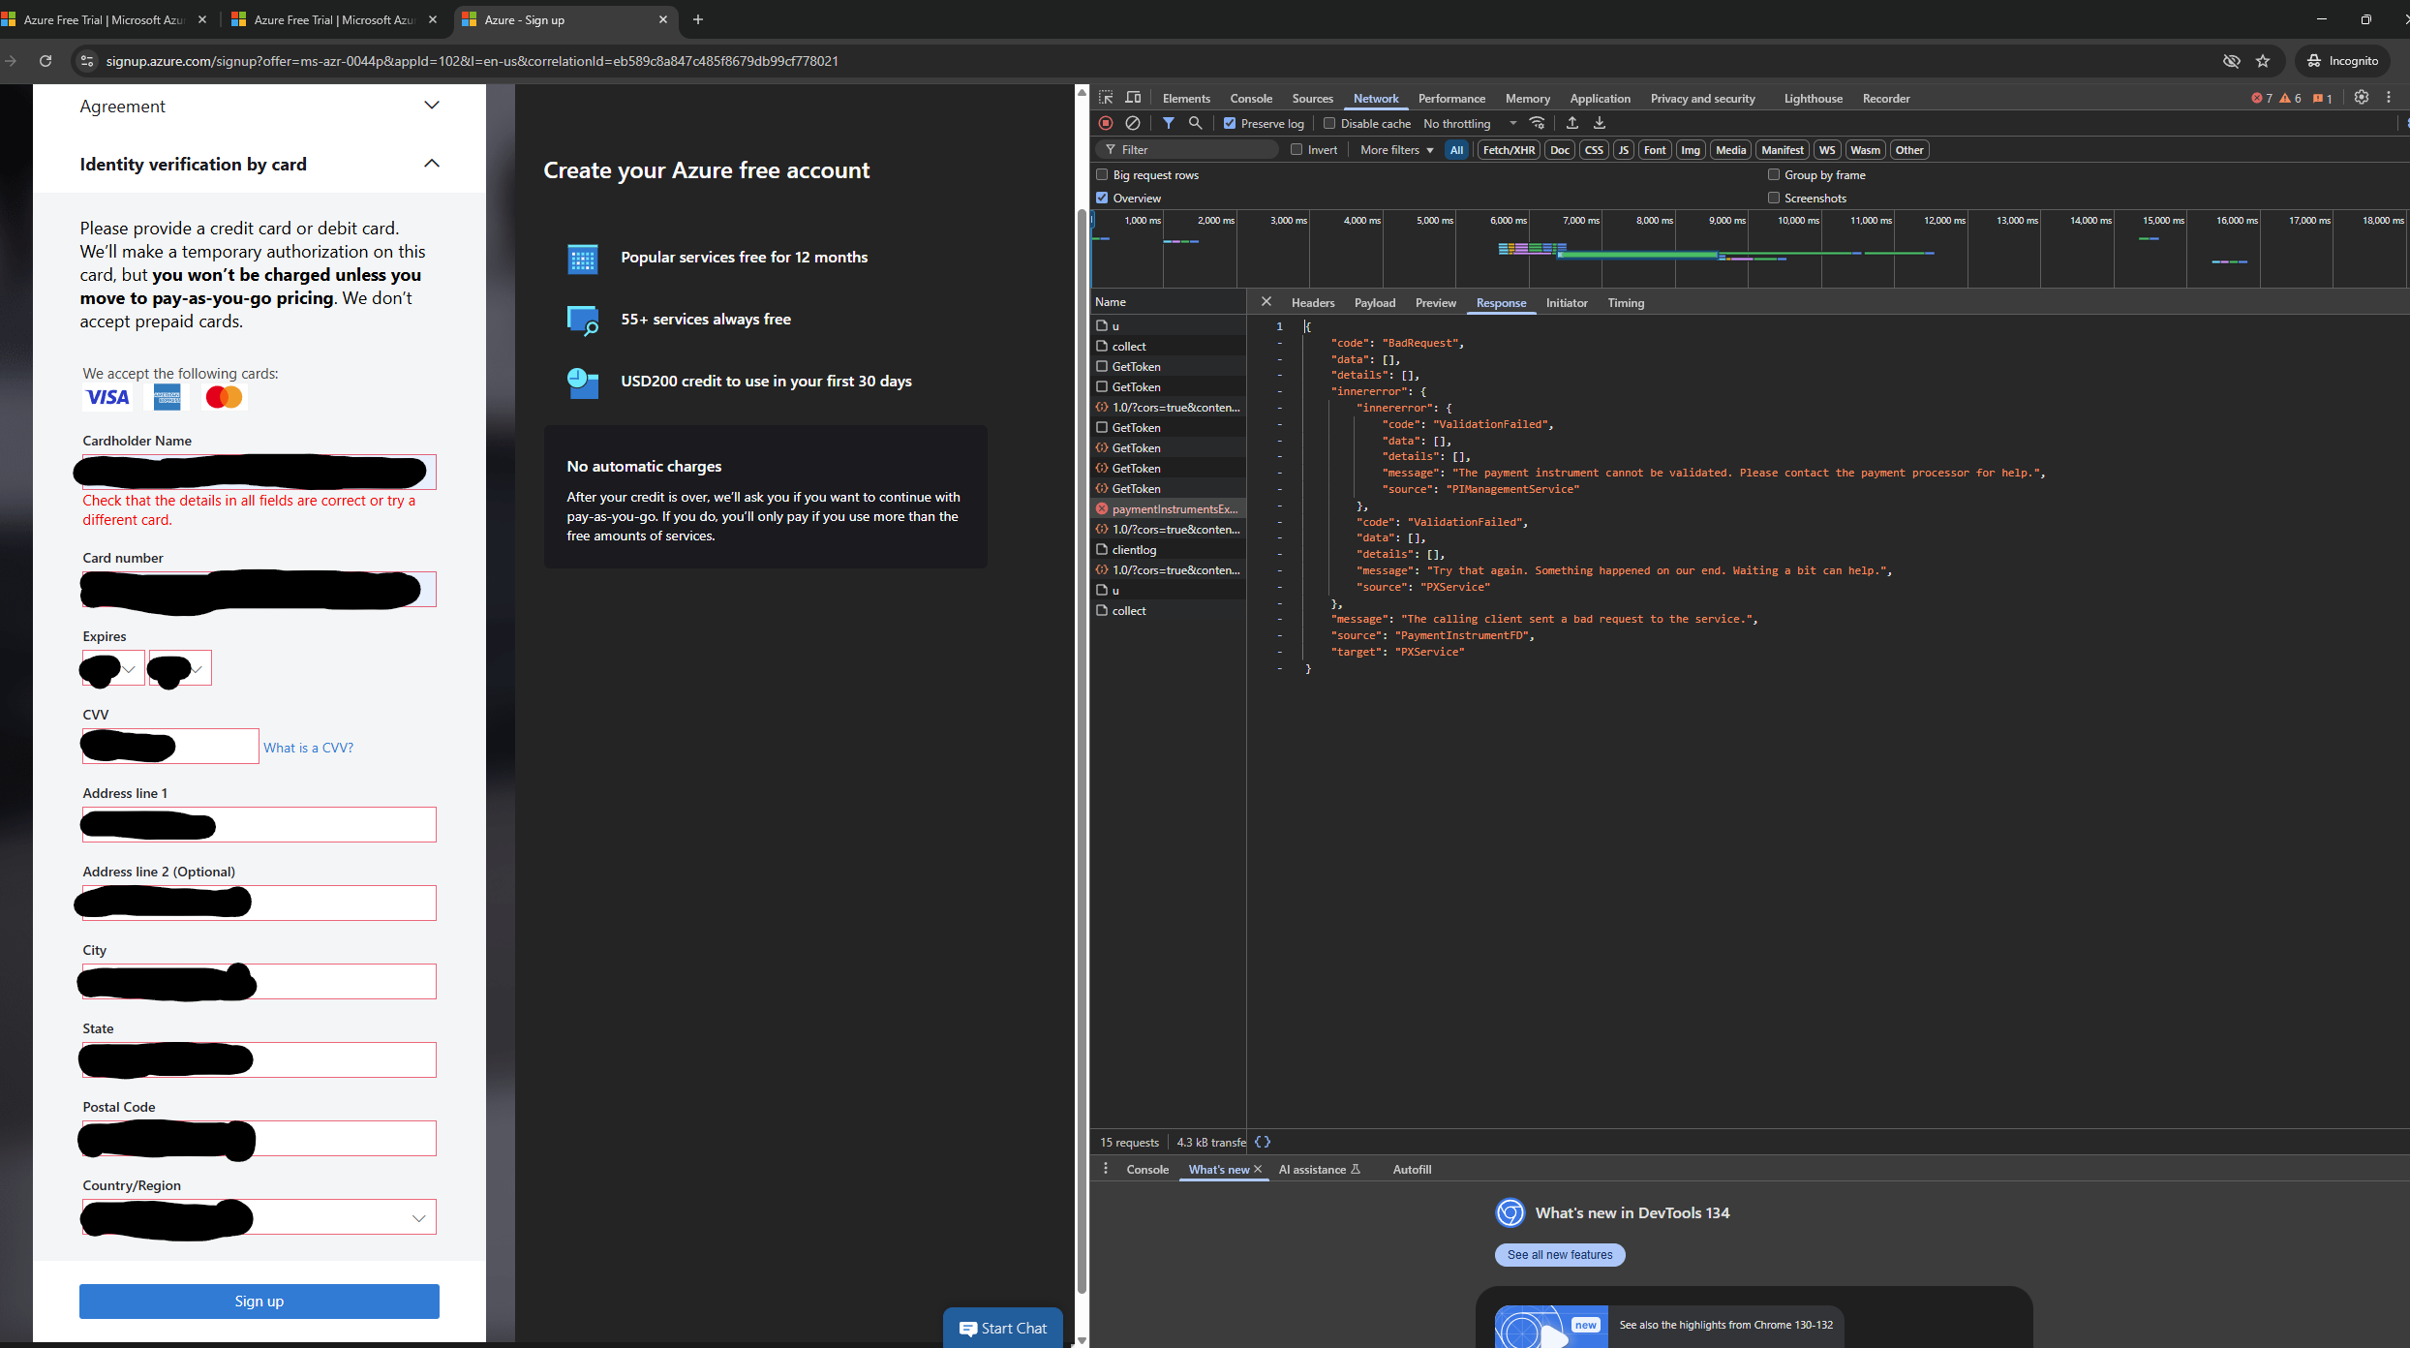Viewport: 2410px width, 1348px height.
Task: Click the network overview timeline
Action: (x=1749, y=248)
